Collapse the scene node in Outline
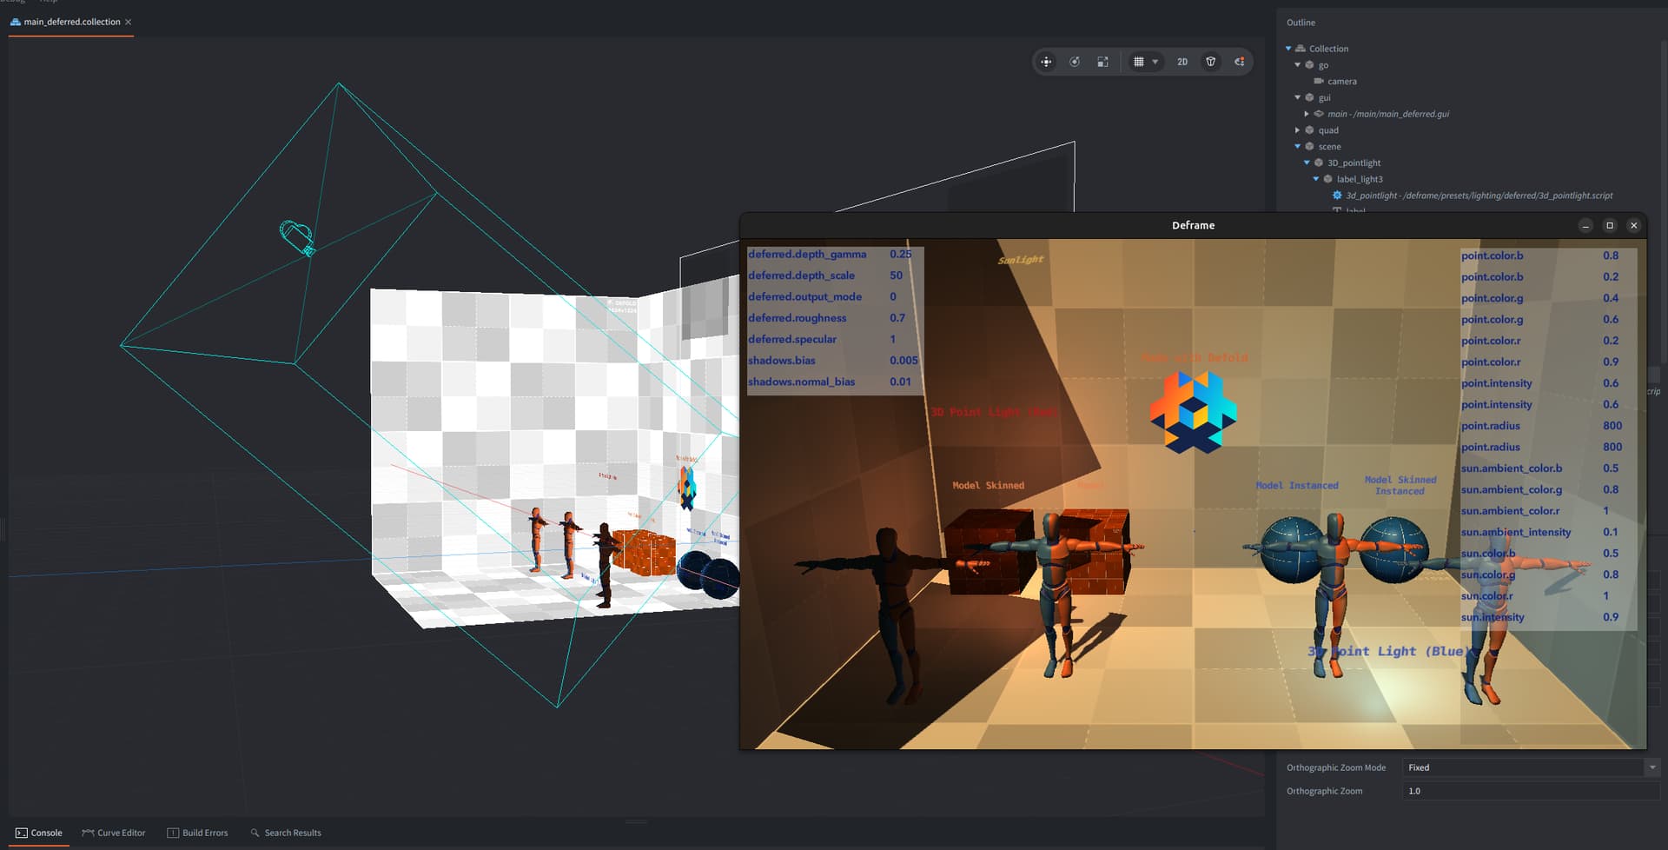The width and height of the screenshot is (1668, 850). [1298, 147]
